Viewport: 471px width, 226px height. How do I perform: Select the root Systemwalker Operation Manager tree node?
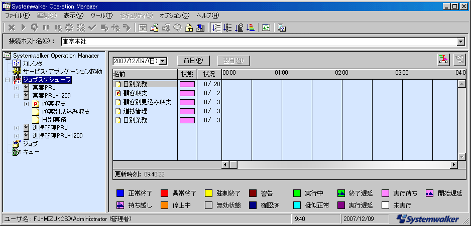tap(56, 56)
